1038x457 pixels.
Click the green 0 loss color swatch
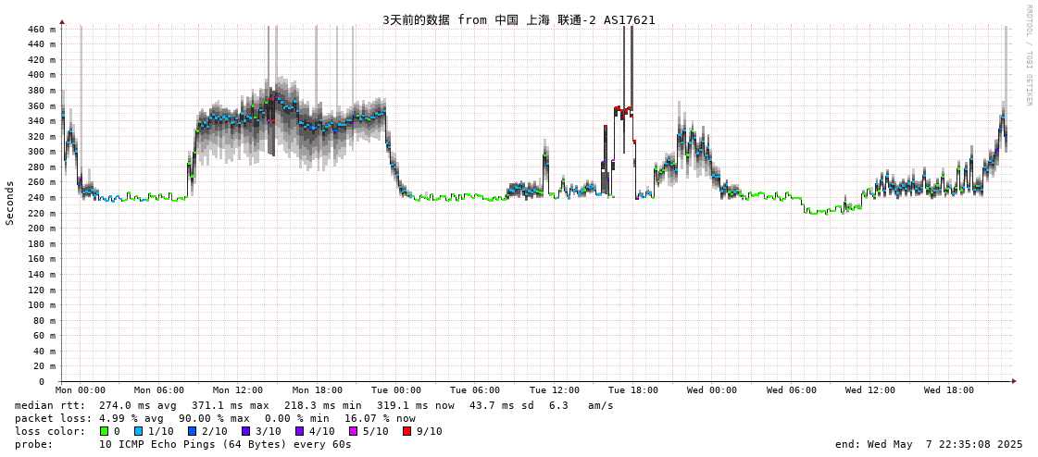pyautogui.click(x=104, y=431)
